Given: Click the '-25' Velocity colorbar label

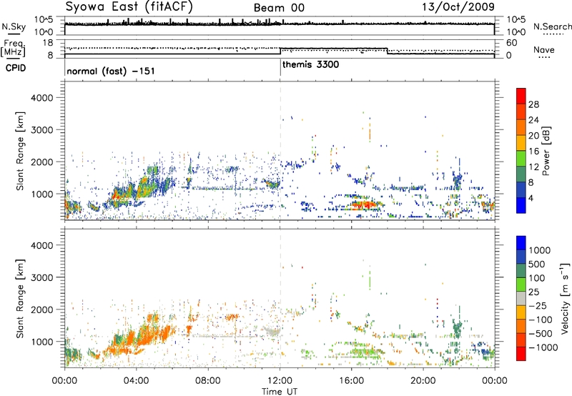Looking at the screenshot, I should tap(538, 306).
